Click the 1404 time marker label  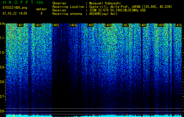(x=73, y=25)
